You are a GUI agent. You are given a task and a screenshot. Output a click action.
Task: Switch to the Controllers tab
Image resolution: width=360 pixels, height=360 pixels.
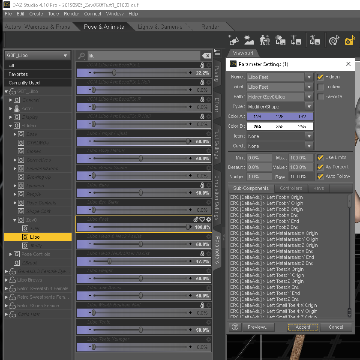[x=291, y=188]
